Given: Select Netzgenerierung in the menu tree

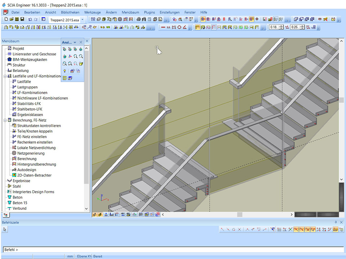Looking at the screenshot, I should click(x=32, y=153).
